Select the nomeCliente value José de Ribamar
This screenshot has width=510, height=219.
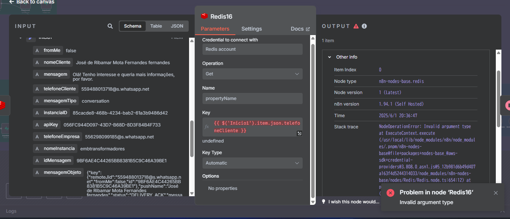123,63
